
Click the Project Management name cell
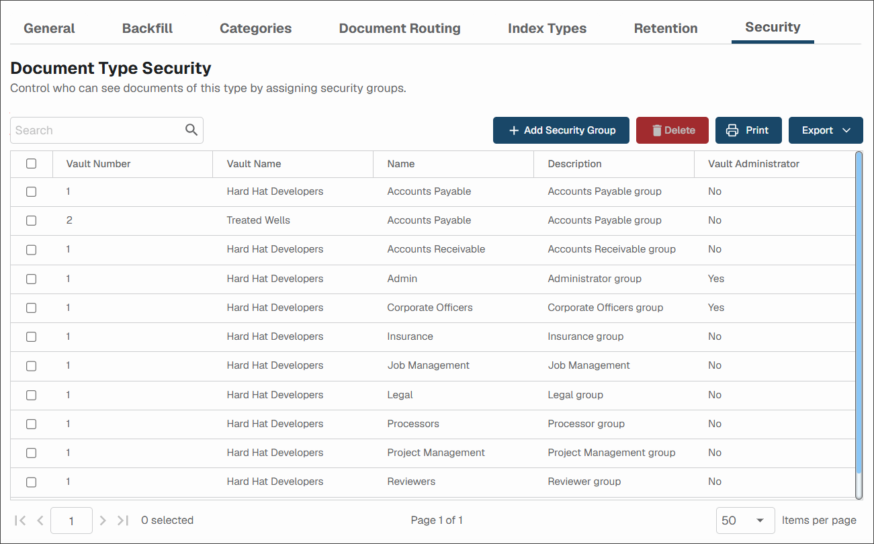(436, 453)
